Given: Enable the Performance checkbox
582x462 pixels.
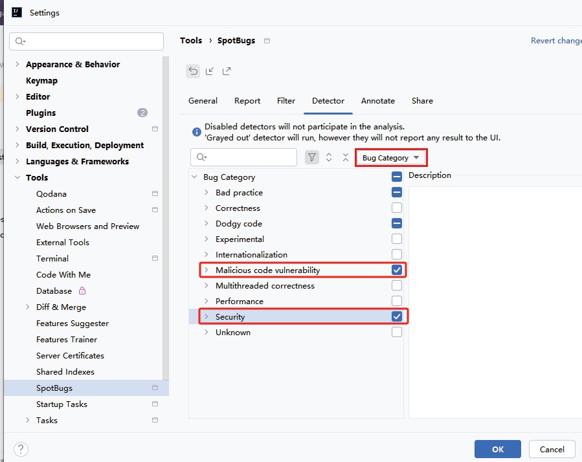Looking at the screenshot, I should click(x=397, y=301).
